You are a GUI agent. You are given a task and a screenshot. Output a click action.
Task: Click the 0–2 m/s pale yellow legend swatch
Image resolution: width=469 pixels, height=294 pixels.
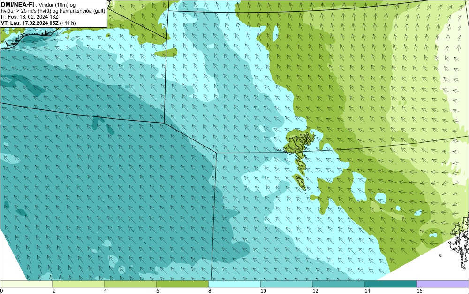pyautogui.click(x=26, y=284)
